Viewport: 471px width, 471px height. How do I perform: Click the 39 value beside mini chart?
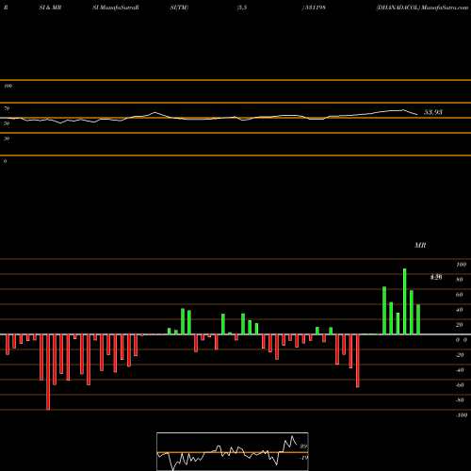tap(303, 447)
